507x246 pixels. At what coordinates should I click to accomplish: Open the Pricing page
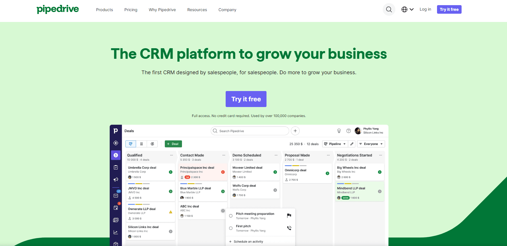coord(131,10)
